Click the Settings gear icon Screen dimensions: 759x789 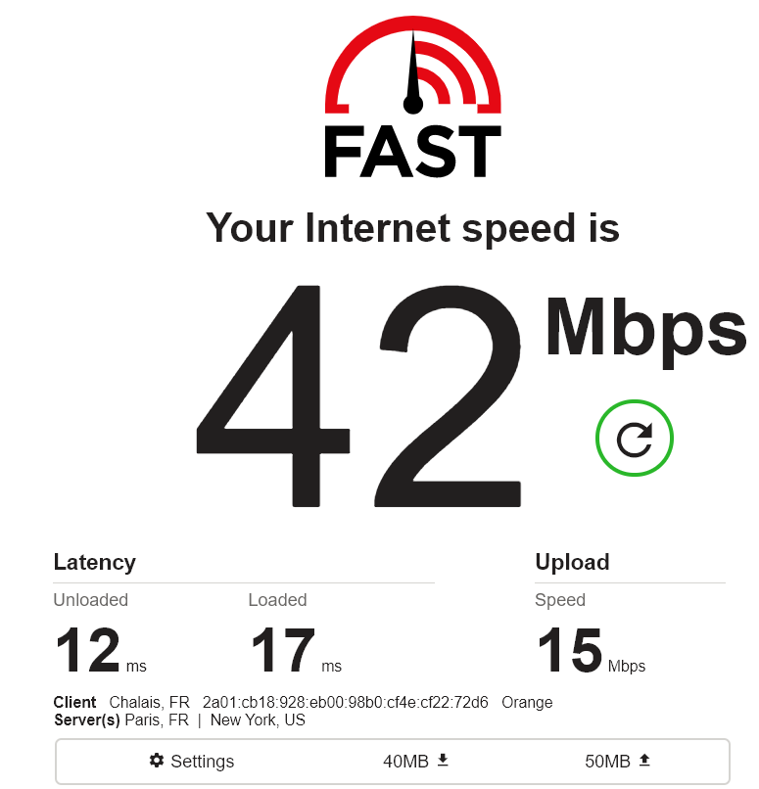[x=157, y=761]
